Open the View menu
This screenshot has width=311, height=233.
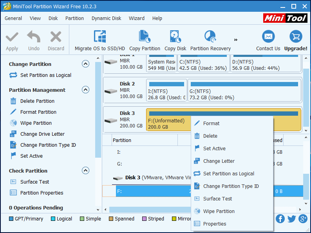pyautogui.click(x=35, y=18)
